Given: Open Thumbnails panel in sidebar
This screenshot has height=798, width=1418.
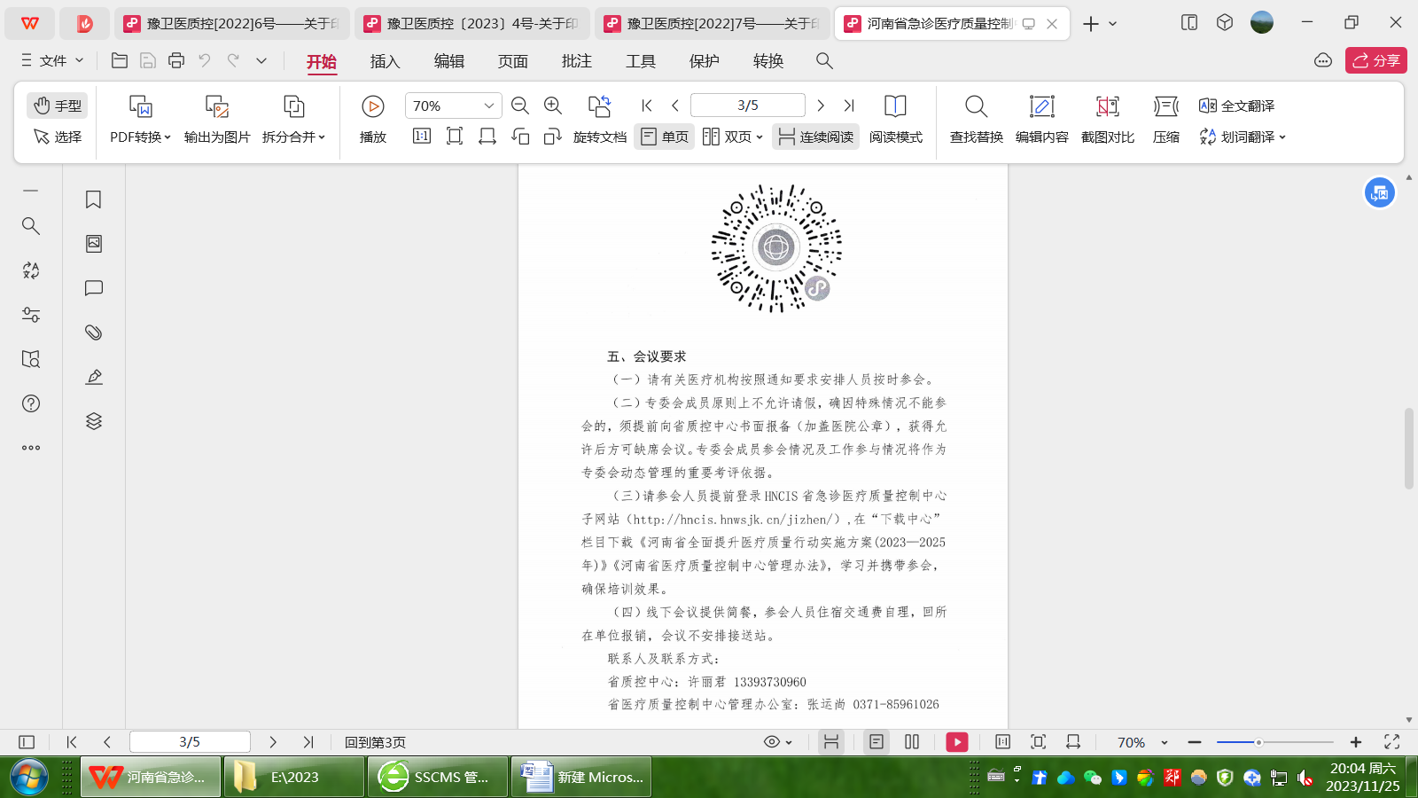Looking at the screenshot, I should (x=93, y=244).
